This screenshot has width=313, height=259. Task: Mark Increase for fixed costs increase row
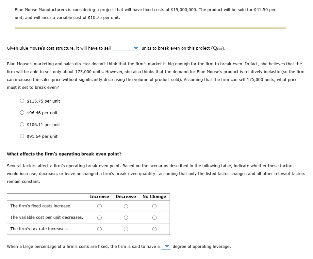point(99,206)
